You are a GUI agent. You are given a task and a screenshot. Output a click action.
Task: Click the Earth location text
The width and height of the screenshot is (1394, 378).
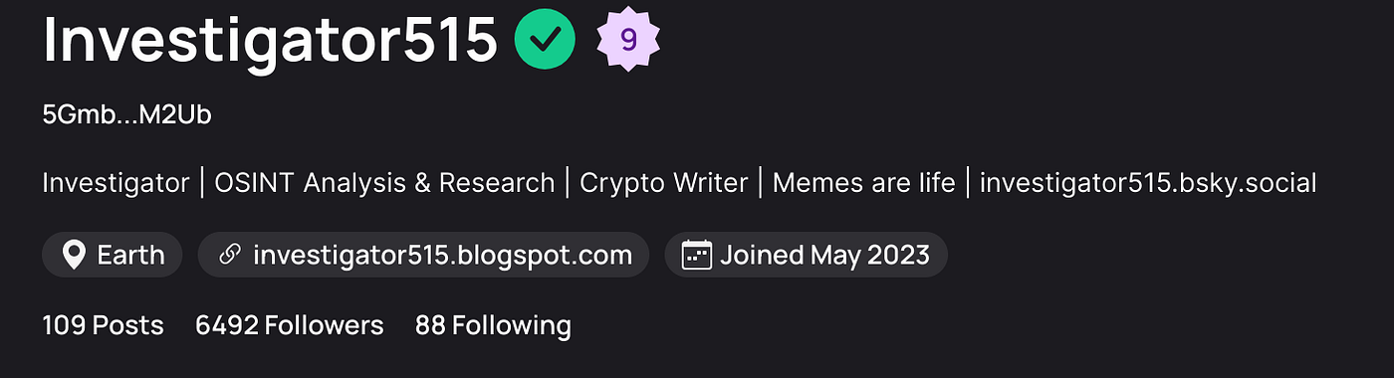(130, 256)
